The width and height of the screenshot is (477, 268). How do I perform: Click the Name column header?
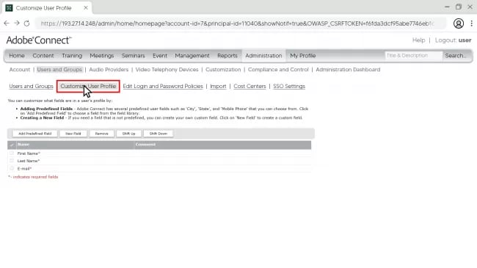tap(23, 145)
